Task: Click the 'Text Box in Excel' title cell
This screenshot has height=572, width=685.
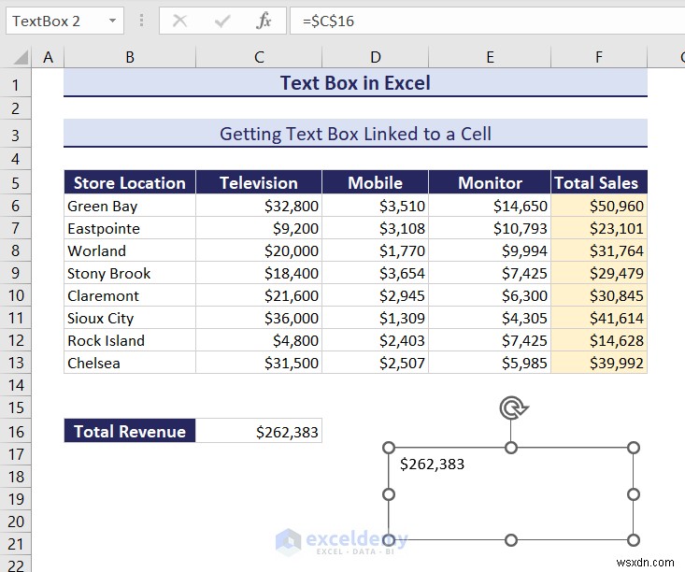Action: pyautogui.click(x=355, y=82)
